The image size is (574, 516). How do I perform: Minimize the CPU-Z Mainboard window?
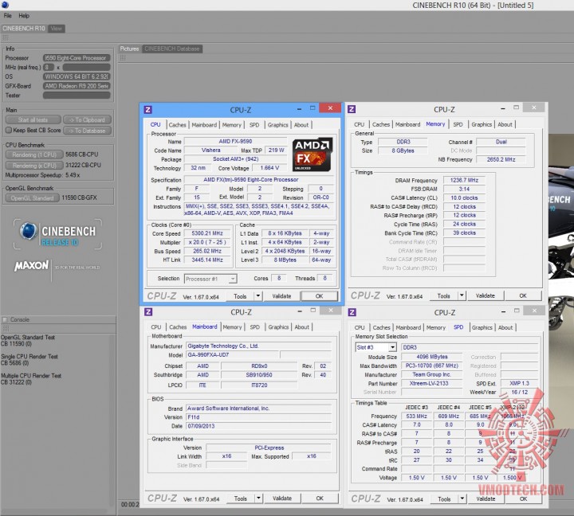(300, 311)
